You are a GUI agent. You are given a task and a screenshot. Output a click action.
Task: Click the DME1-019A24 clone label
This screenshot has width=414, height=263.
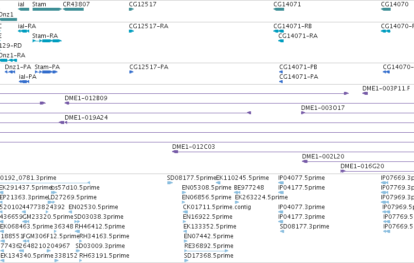pyautogui.click(x=86, y=118)
